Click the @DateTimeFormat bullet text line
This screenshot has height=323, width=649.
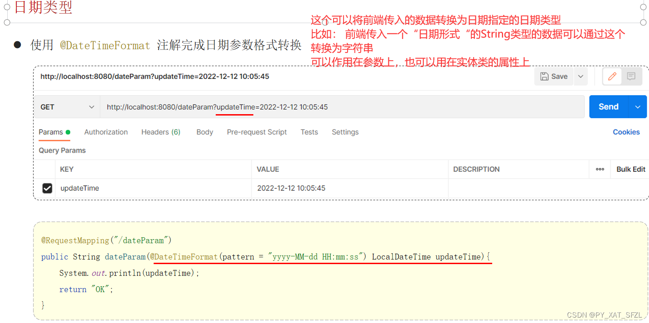tap(166, 45)
